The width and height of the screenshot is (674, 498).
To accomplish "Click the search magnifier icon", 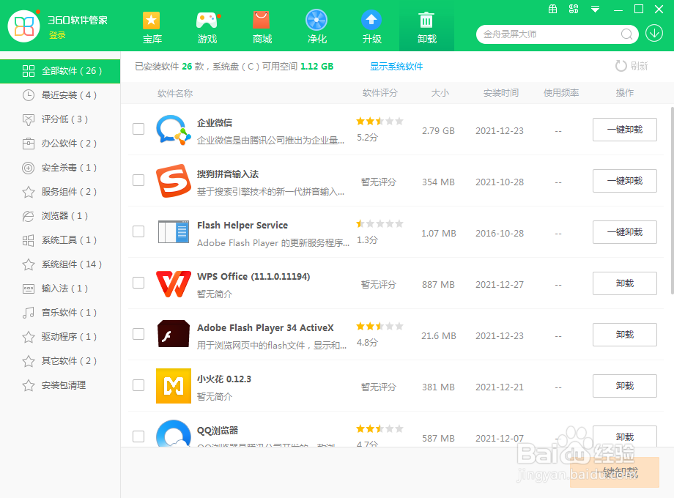I will (x=626, y=34).
